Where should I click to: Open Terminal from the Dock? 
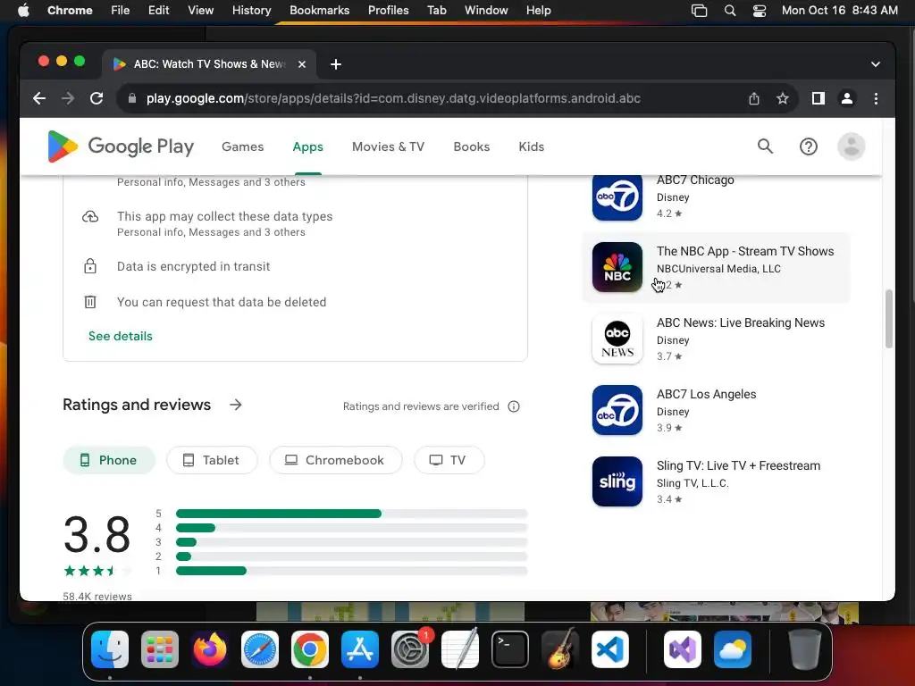click(x=510, y=649)
